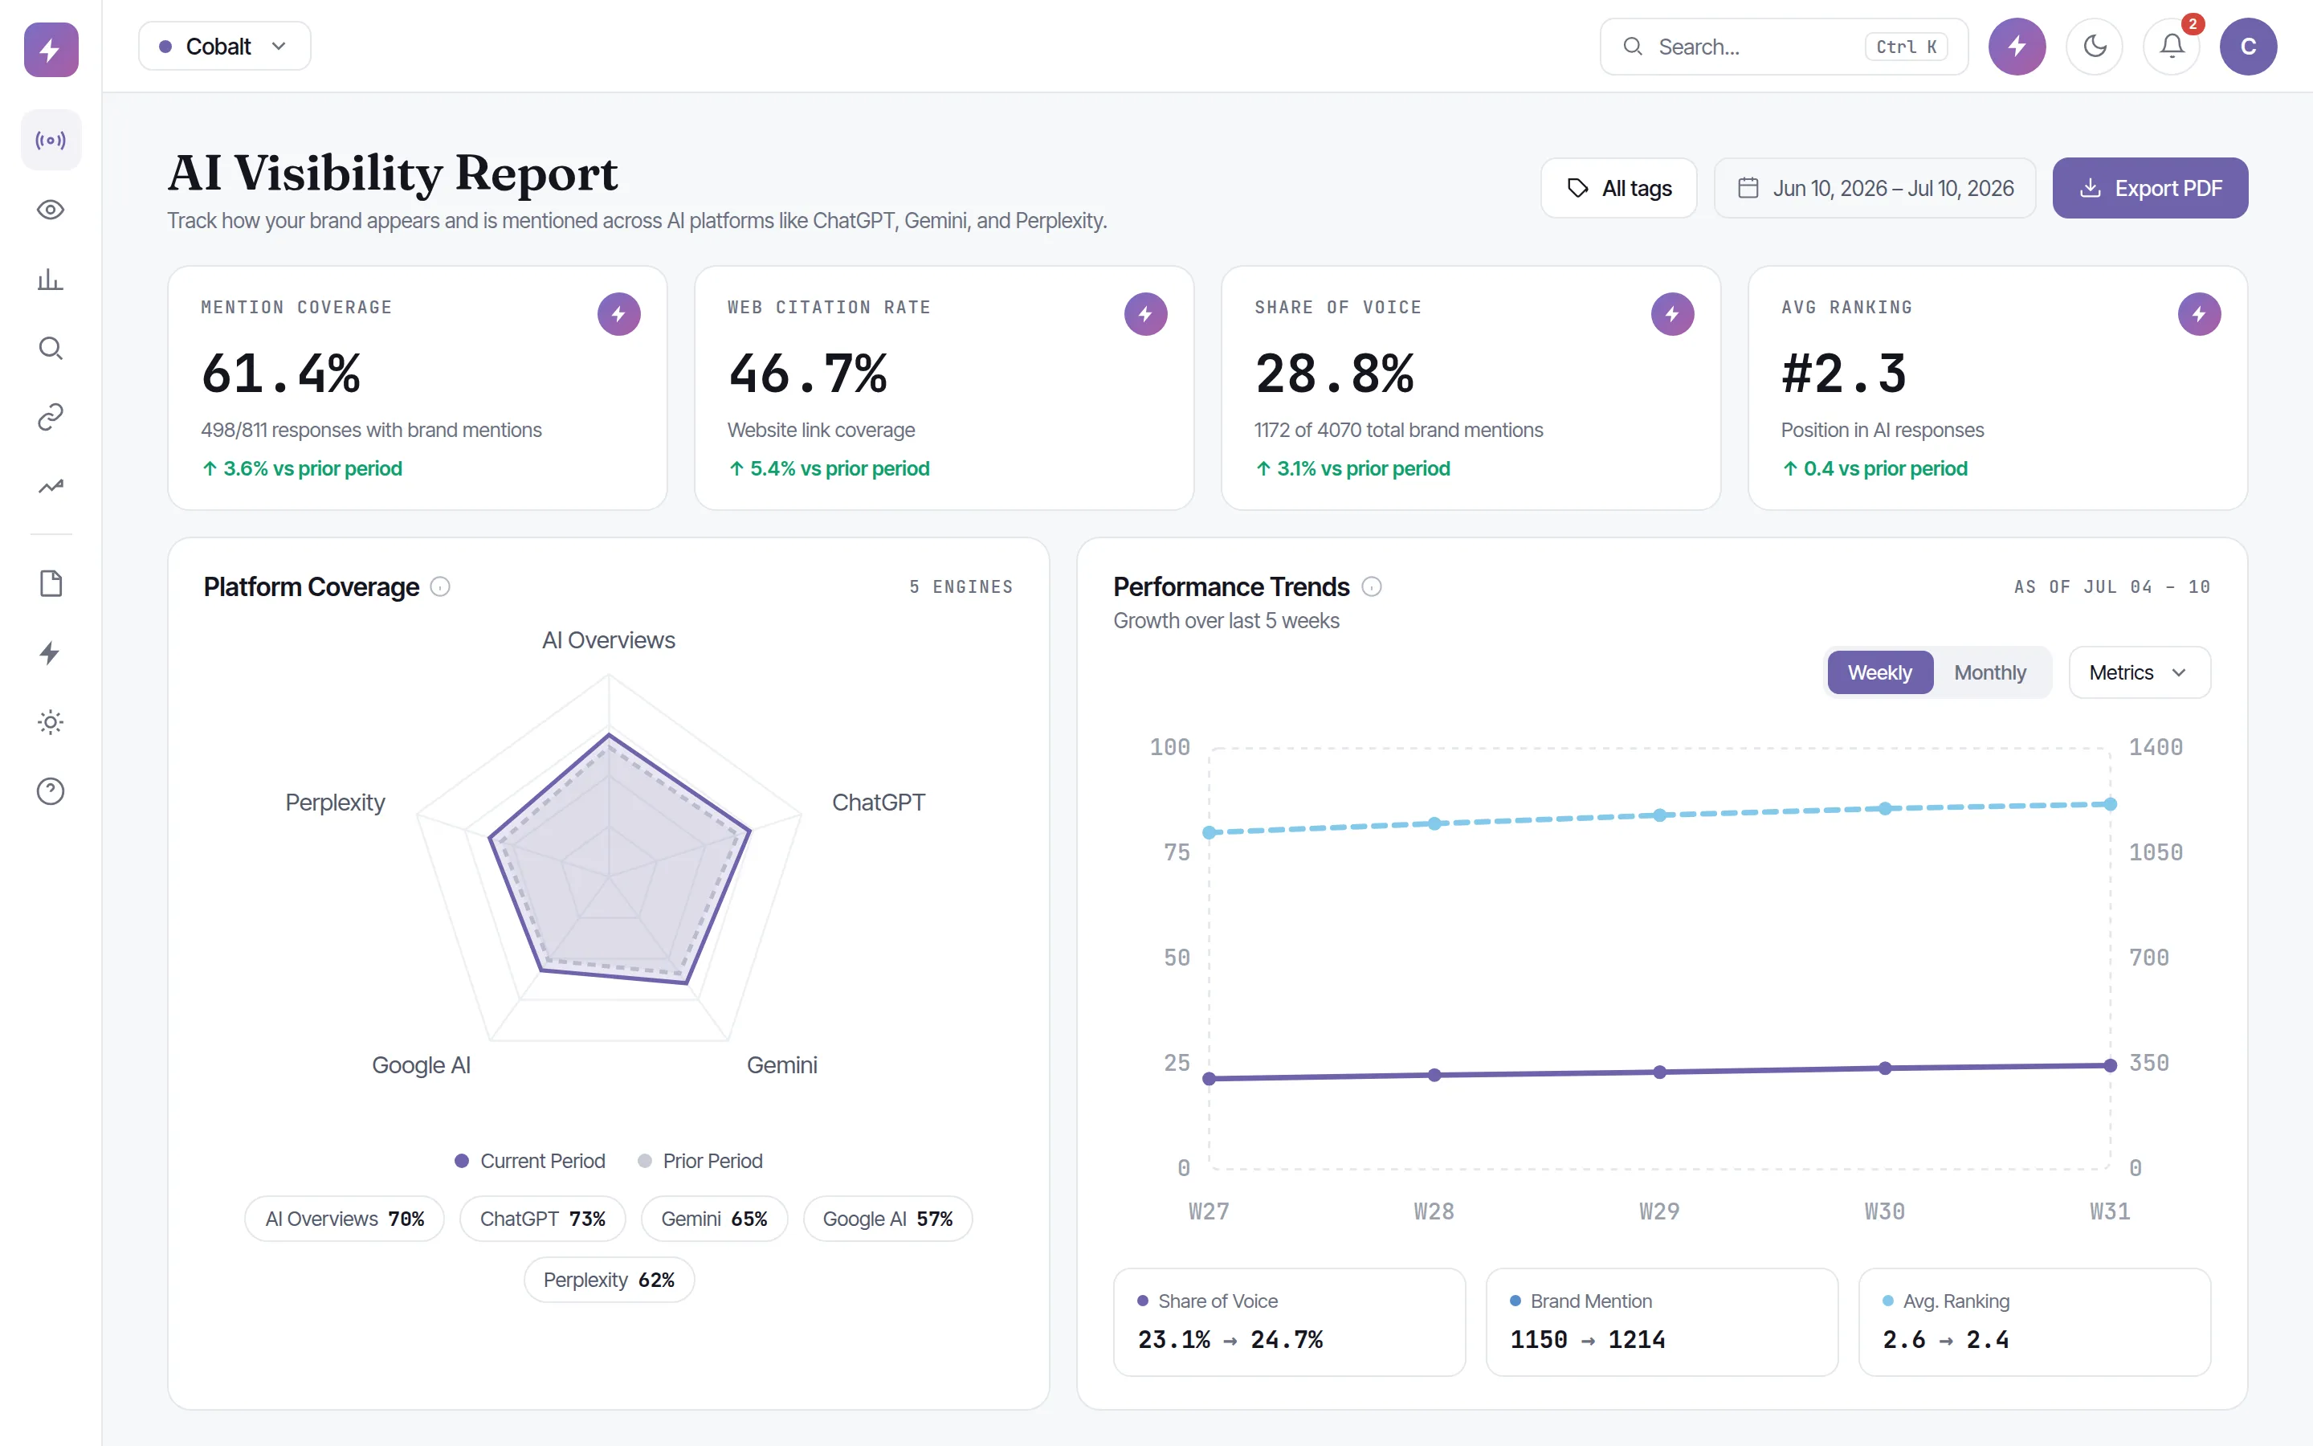This screenshot has height=1446, width=2313.
Task: Open the document page sidebar icon
Action: coord(51,583)
